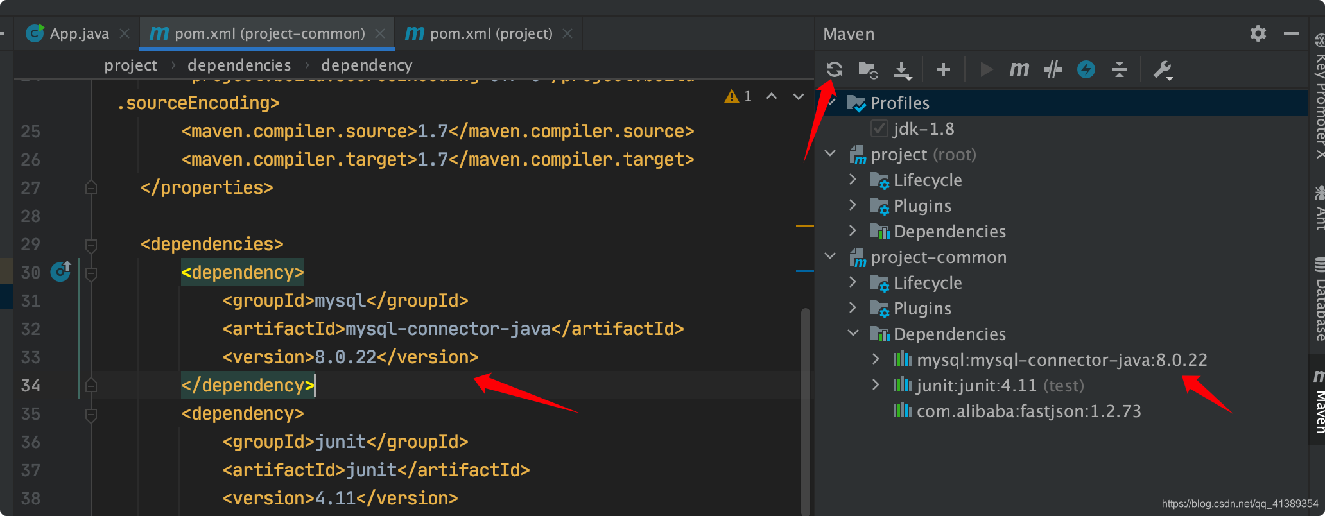Viewport: 1325px width, 516px height.
Task: Select com.alibaba:fastjson:1.2.73 dependency
Action: click(x=1028, y=411)
